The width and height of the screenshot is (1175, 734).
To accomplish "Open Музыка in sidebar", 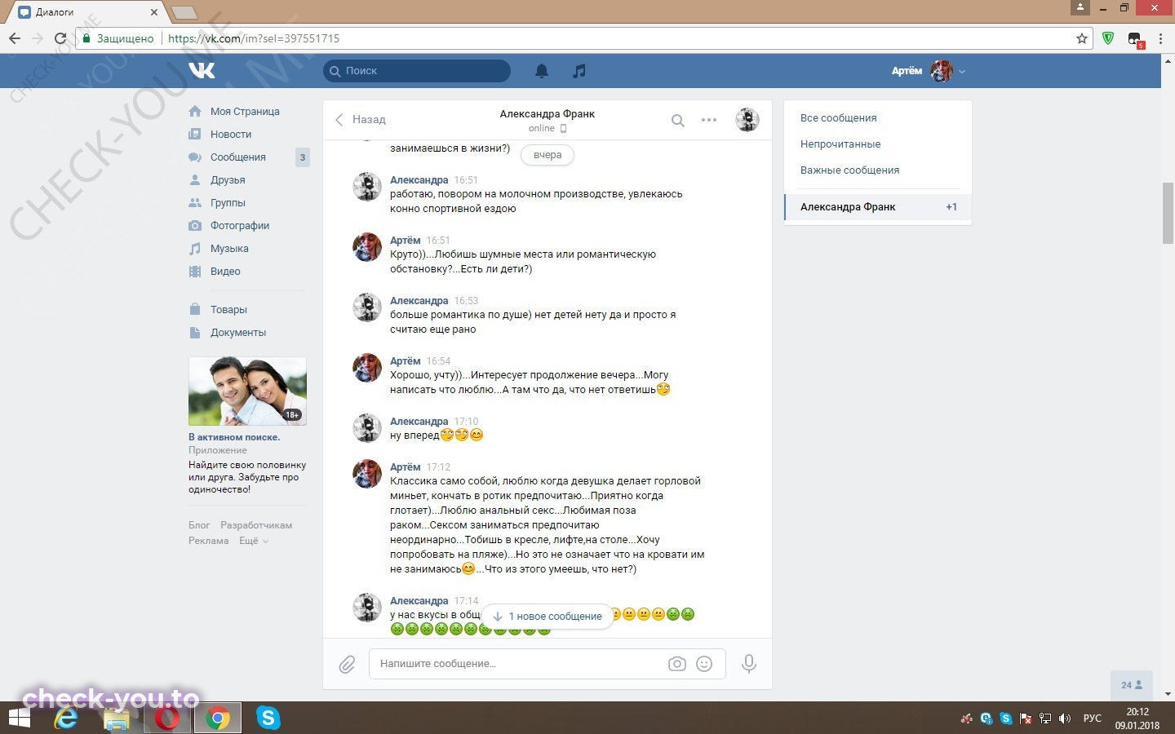I will click(x=229, y=249).
